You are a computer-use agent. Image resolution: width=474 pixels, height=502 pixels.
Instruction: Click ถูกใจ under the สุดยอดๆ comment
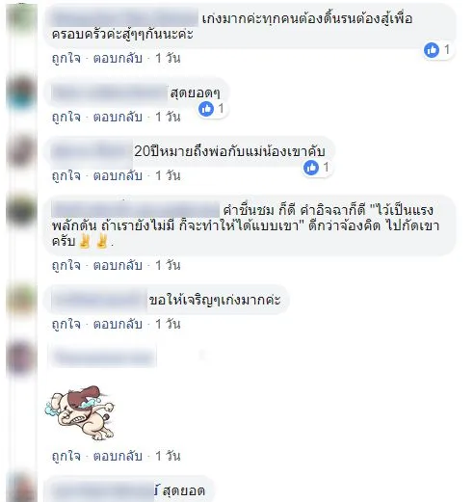click(66, 117)
